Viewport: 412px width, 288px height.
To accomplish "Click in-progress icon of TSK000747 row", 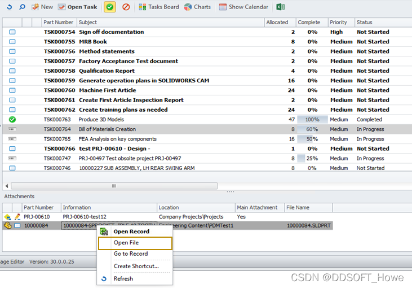I will point(12,159).
